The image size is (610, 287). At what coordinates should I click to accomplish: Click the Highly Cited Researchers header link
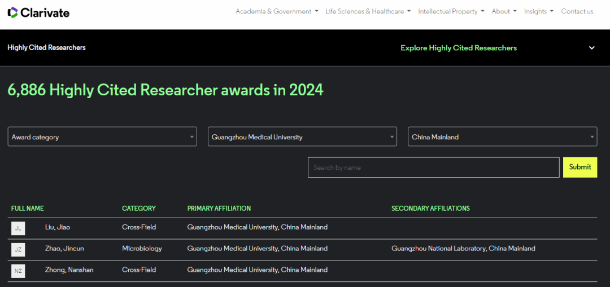pos(46,48)
